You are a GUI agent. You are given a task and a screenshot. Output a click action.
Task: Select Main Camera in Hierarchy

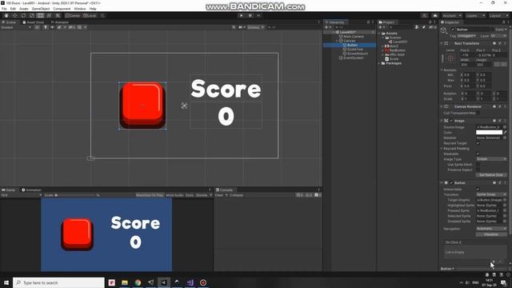click(354, 37)
